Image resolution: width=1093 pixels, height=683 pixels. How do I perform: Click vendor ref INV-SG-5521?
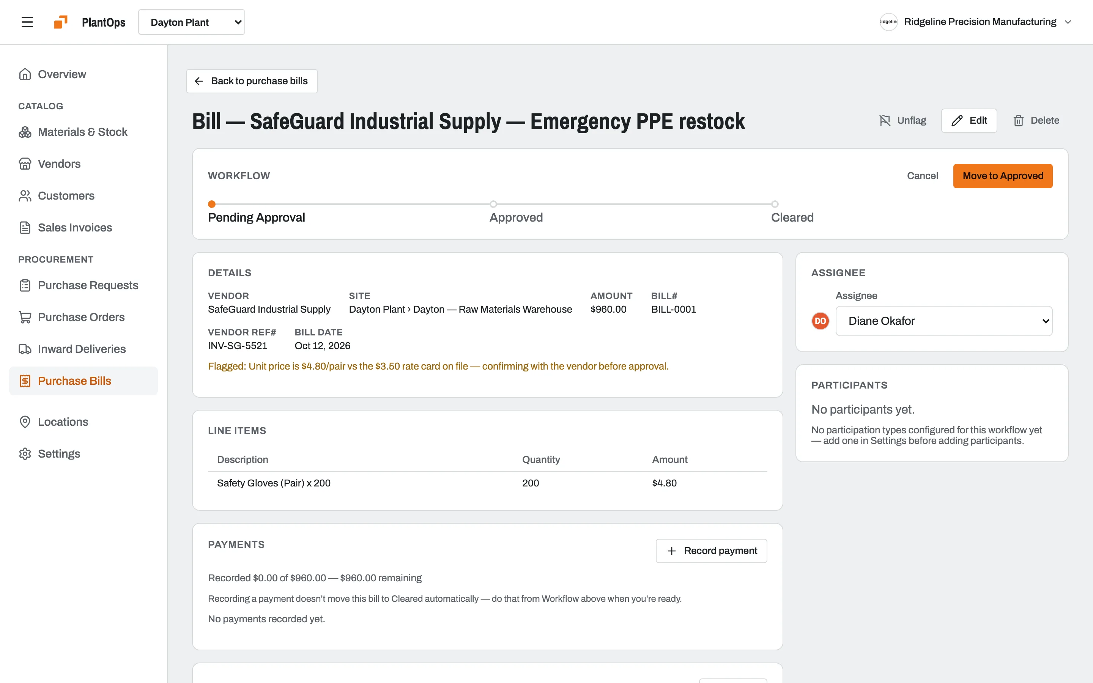(238, 346)
